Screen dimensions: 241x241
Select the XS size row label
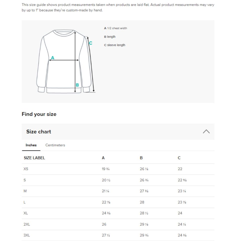26,169
